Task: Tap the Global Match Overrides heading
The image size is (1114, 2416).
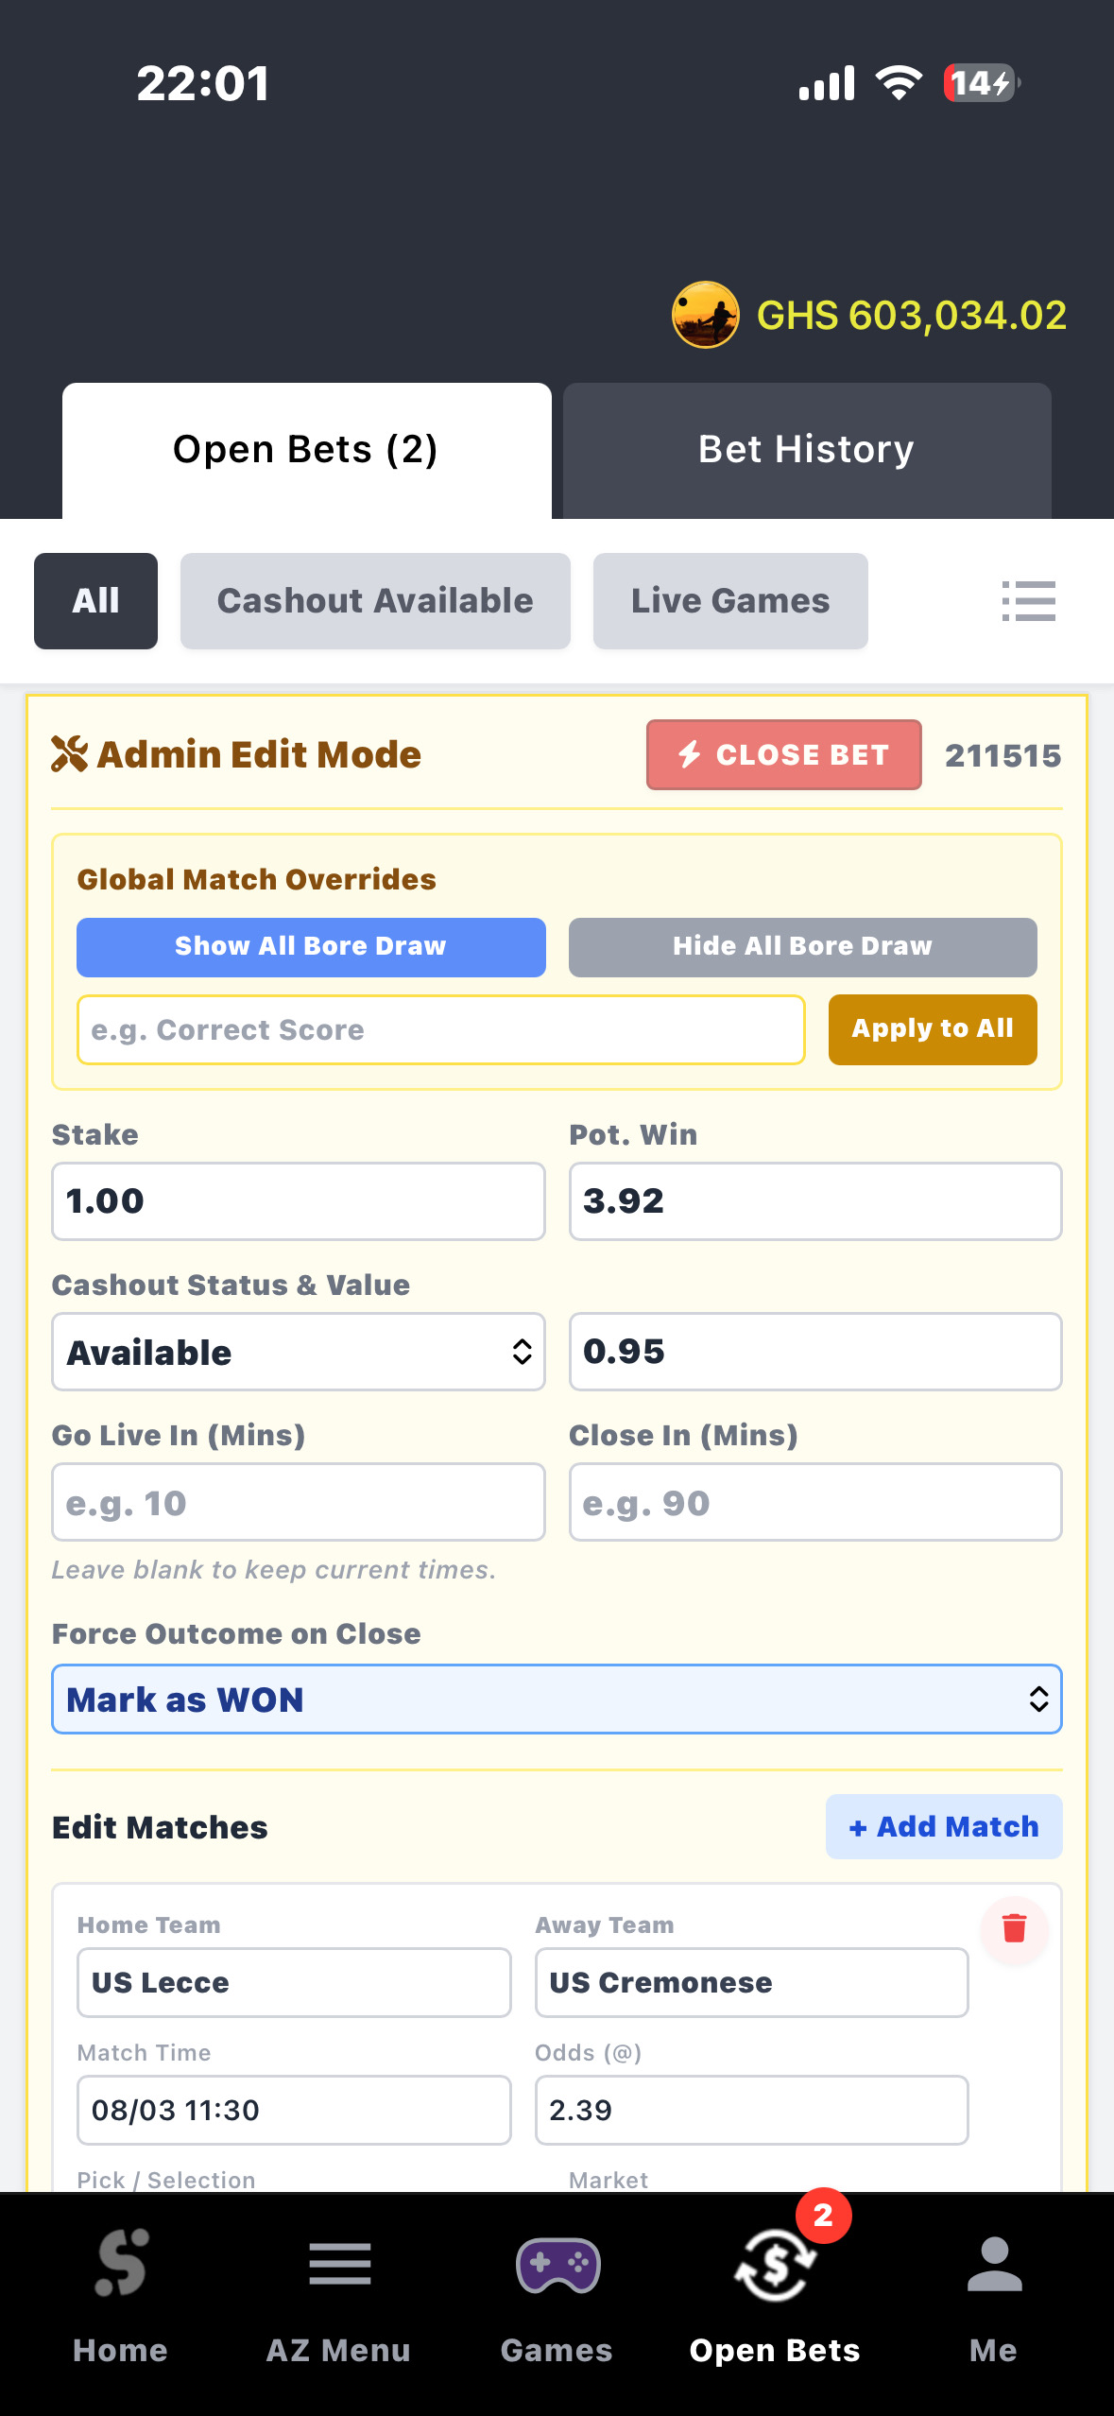Action: click(x=257, y=879)
